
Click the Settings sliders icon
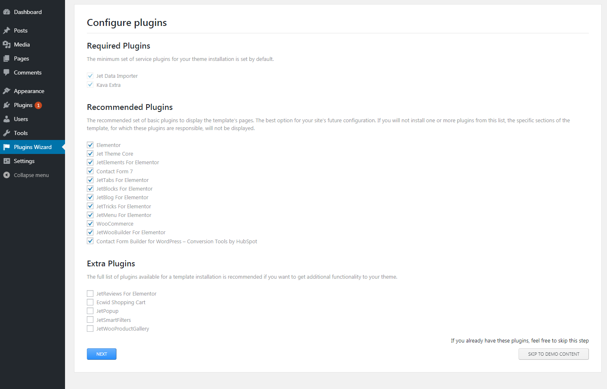coord(7,161)
